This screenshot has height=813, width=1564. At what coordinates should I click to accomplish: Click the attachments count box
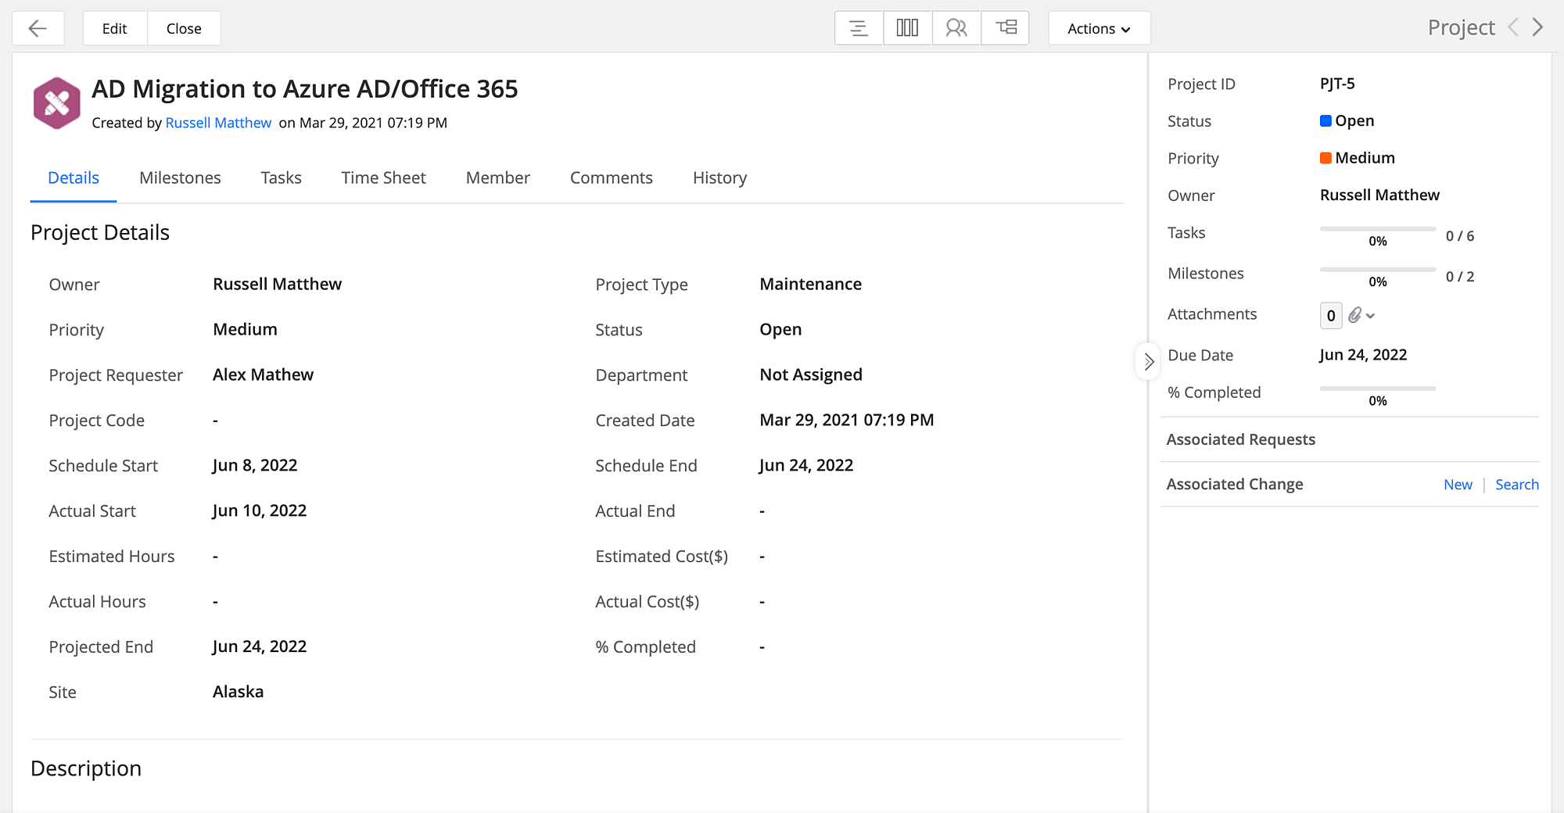click(1330, 316)
